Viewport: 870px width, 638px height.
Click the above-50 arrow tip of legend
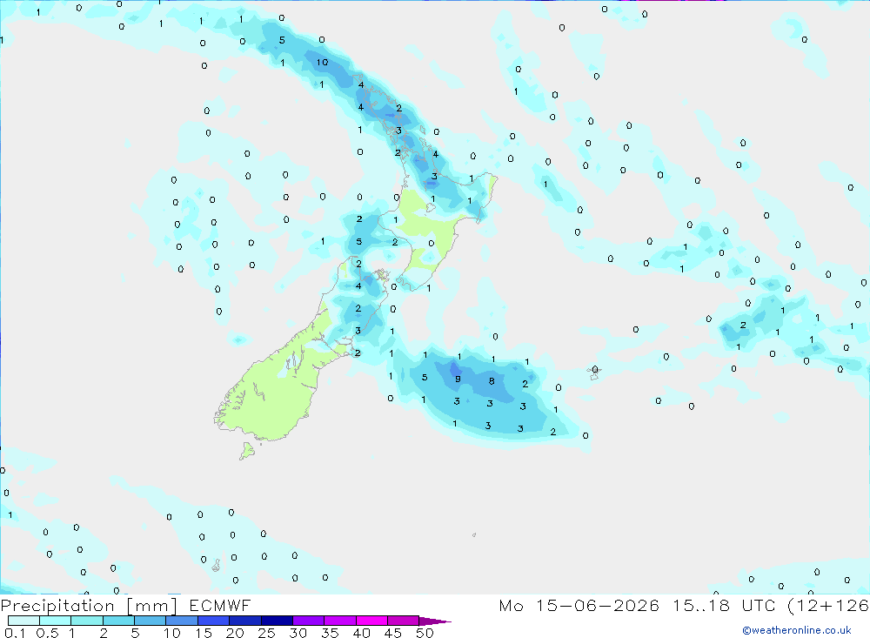point(435,621)
